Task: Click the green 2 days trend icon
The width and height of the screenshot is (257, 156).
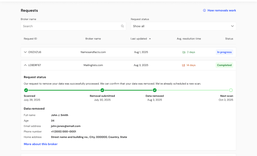Action: point(184,52)
